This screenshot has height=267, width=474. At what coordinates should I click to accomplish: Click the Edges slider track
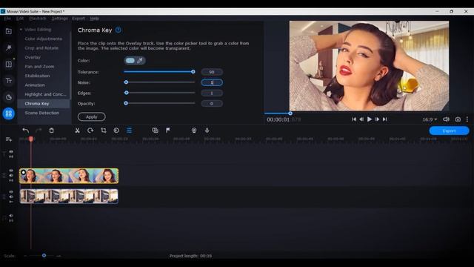point(160,93)
